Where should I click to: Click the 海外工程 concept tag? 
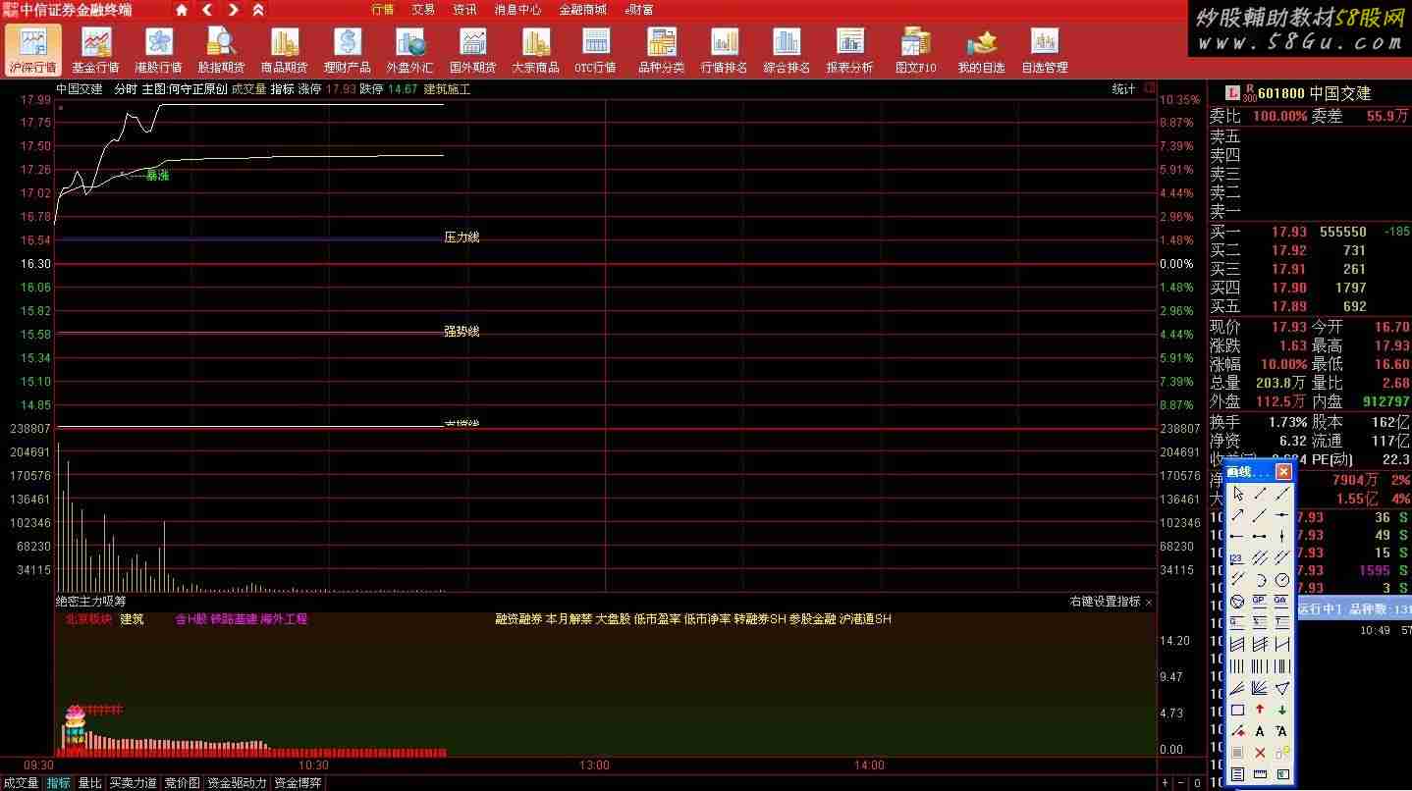284,619
